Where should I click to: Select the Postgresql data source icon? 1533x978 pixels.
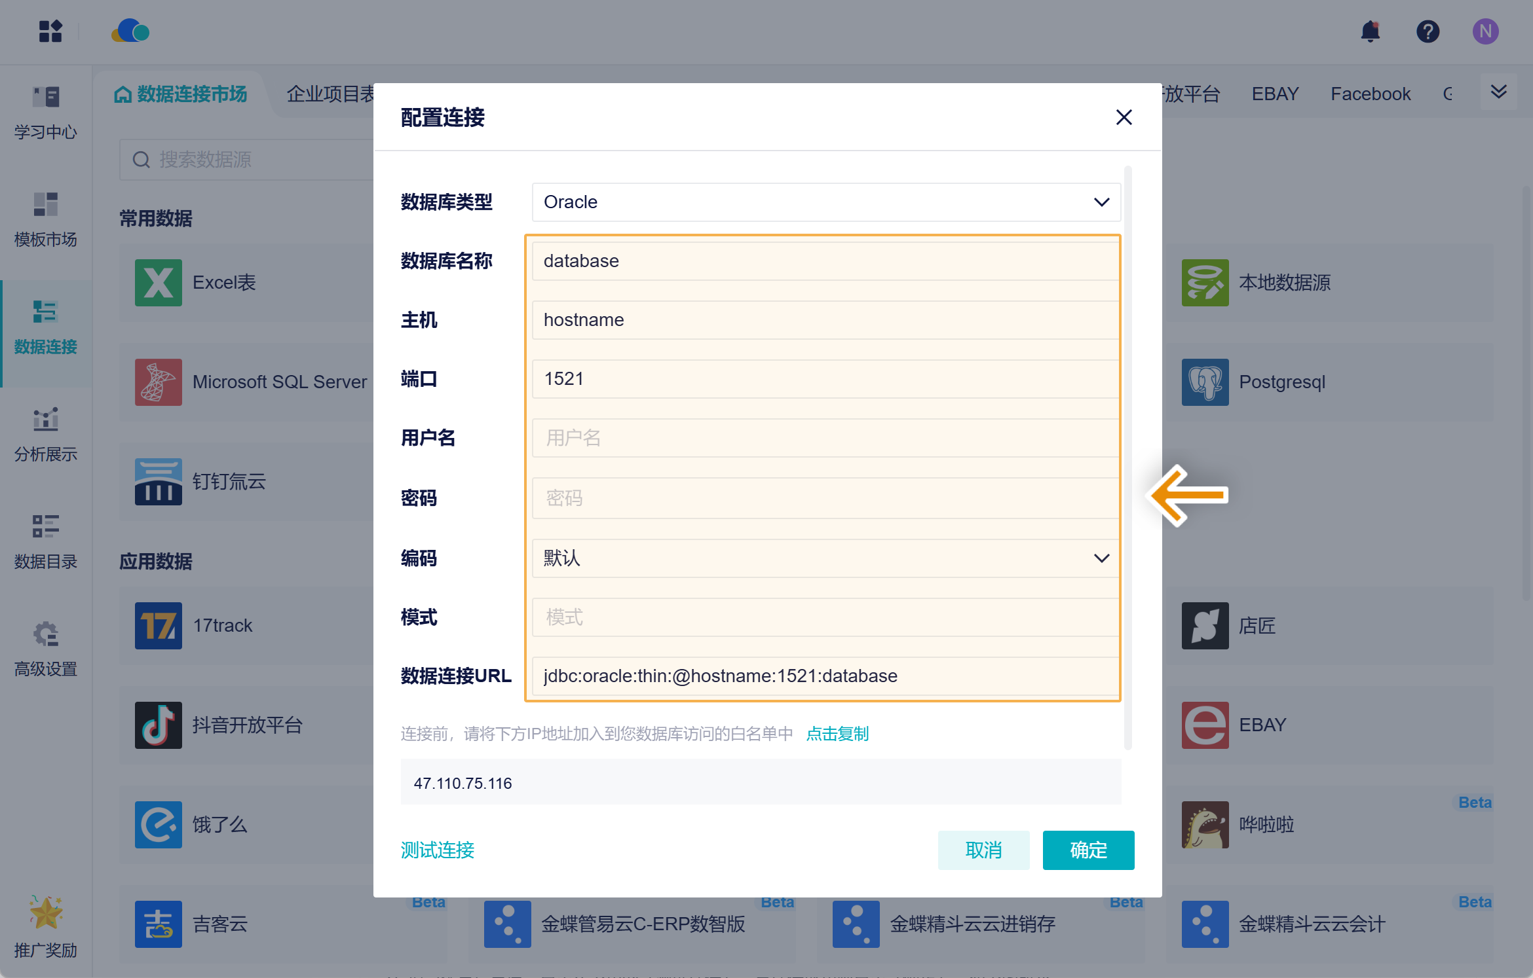click(x=1205, y=382)
